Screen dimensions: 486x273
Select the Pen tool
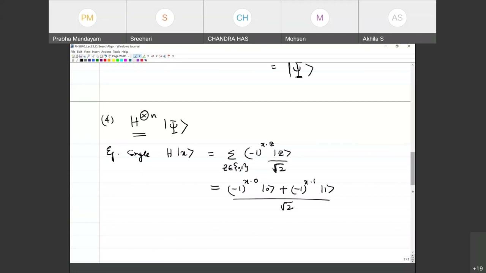(x=135, y=56)
